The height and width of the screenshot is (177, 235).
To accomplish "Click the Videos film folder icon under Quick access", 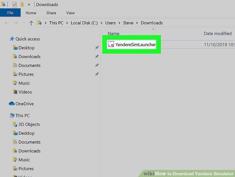I will tap(15, 92).
